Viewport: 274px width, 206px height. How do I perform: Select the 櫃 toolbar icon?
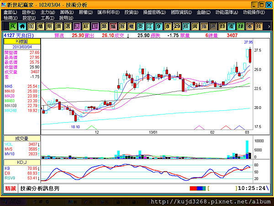[40, 26]
